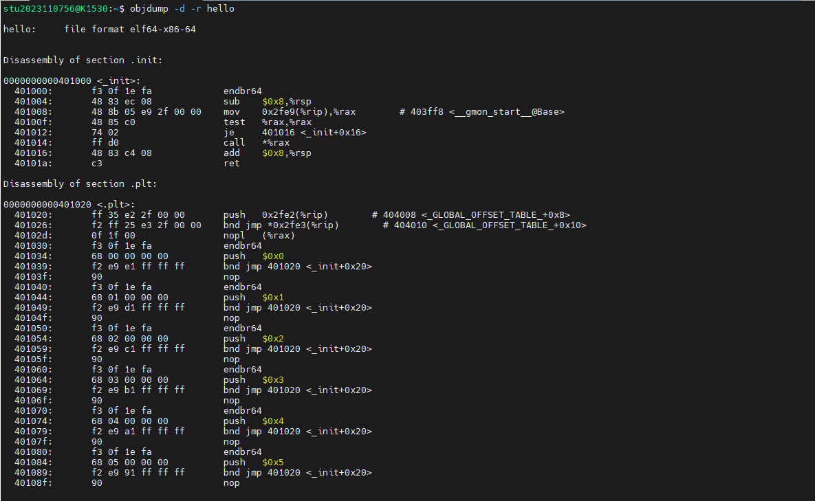Click the comment '403ff8 <__gmon_start__@Base>'
The height and width of the screenshot is (501, 815).
[x=487, y=111]
